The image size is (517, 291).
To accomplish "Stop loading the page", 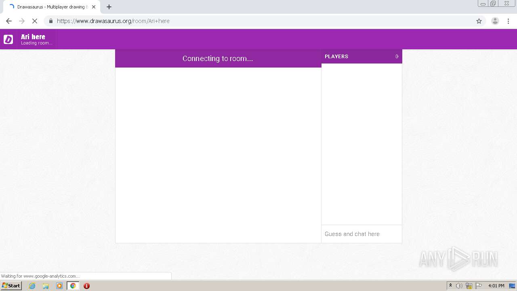I will [x=35, y=21].
